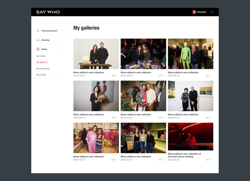This screenshot has height=181, width=250.
Task: Open the gallery with couple beside lamp
Action: (x=96, y=54)
